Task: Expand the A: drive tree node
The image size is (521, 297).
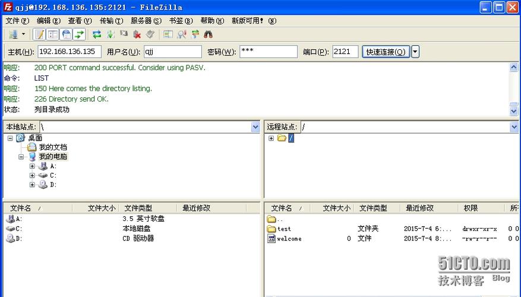Action: (32, 166)
